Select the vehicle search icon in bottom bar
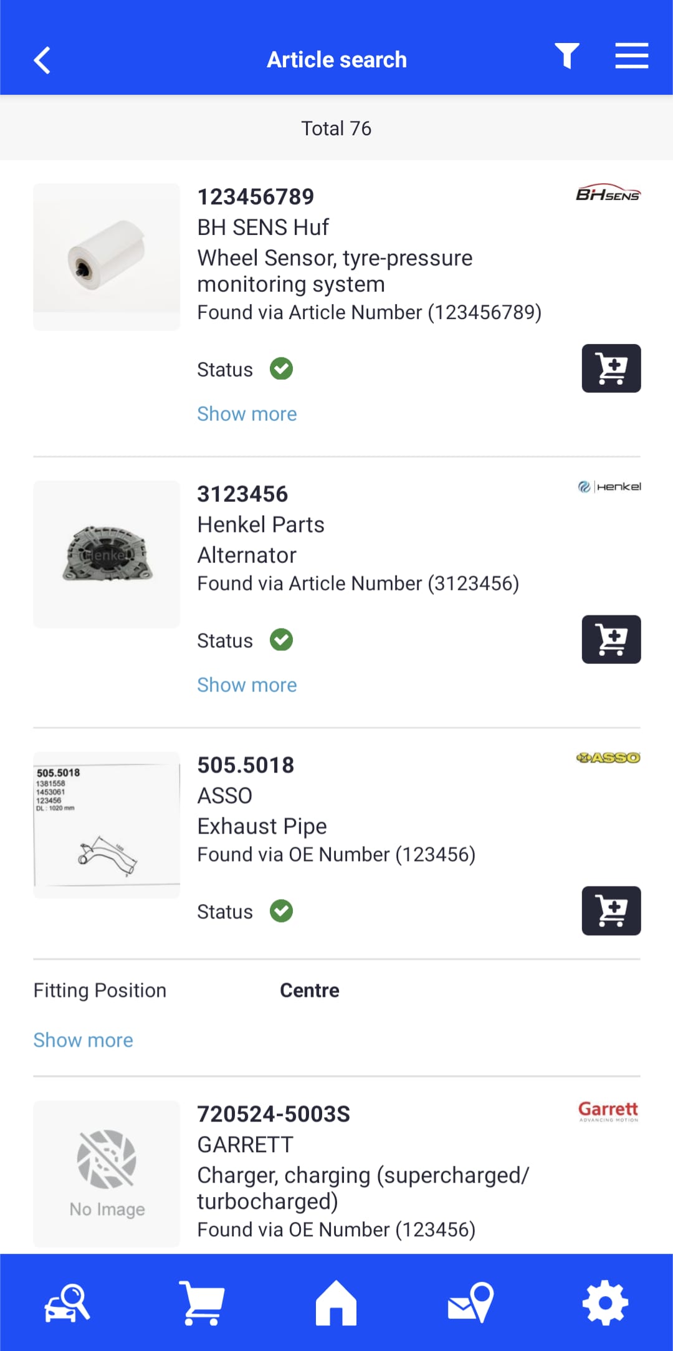 coord(67,1302)
